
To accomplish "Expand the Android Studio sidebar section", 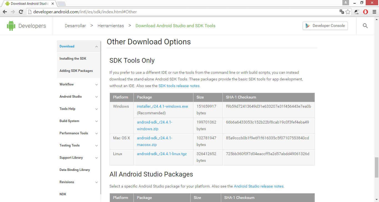I will pos(96,97).
